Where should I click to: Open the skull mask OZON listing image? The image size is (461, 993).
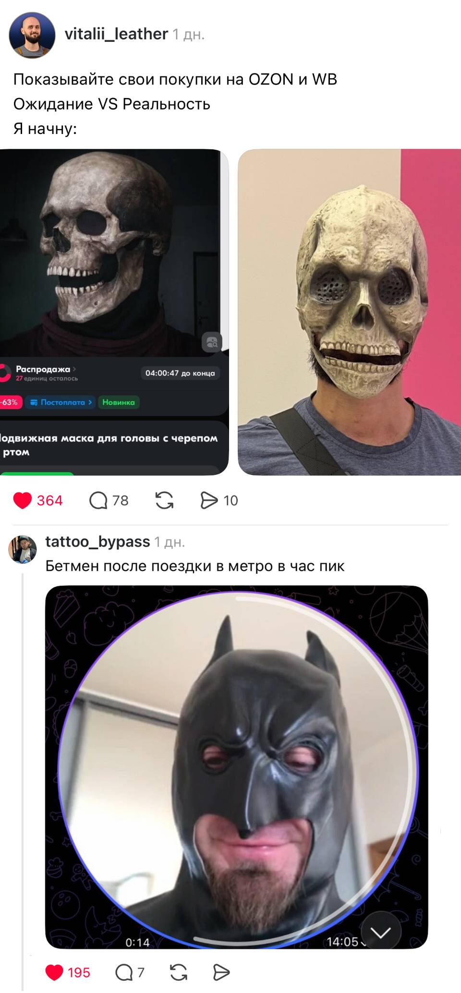114,312
